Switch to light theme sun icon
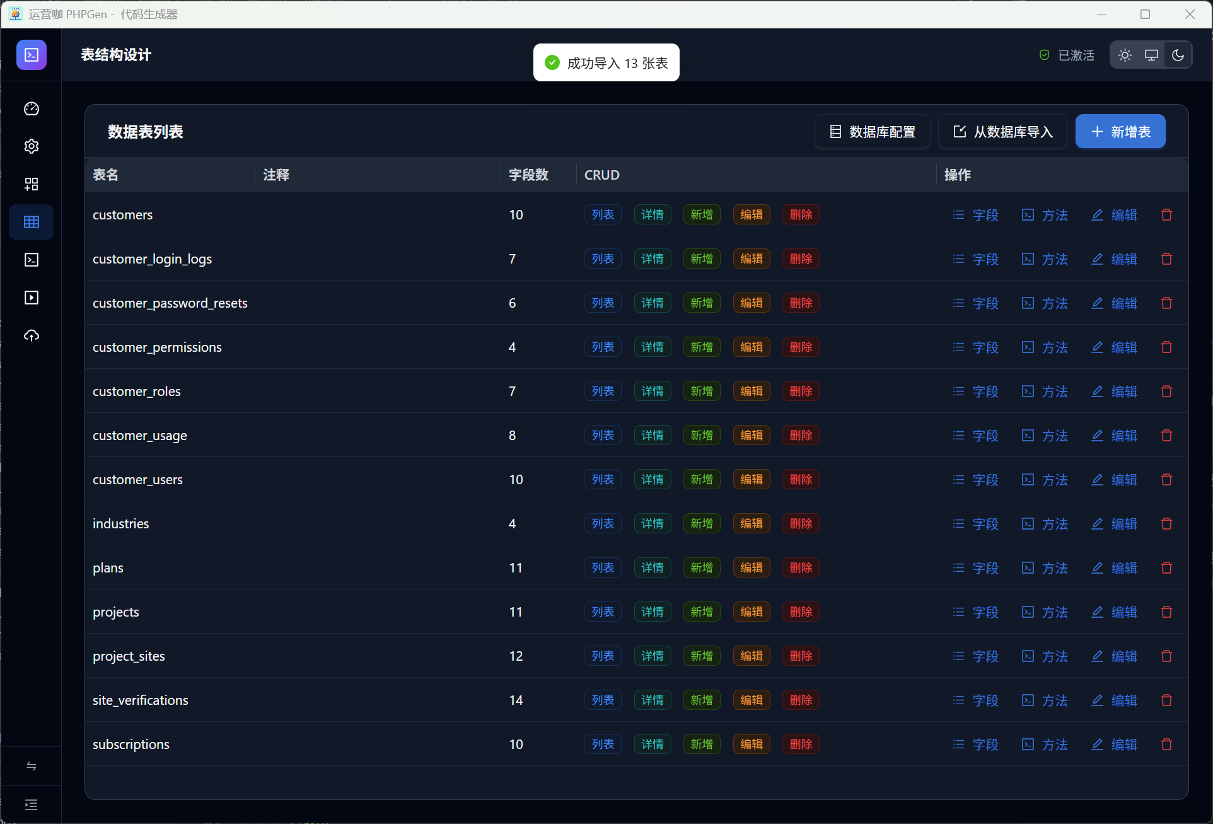1213x824 pixels. coord(1125,55)
